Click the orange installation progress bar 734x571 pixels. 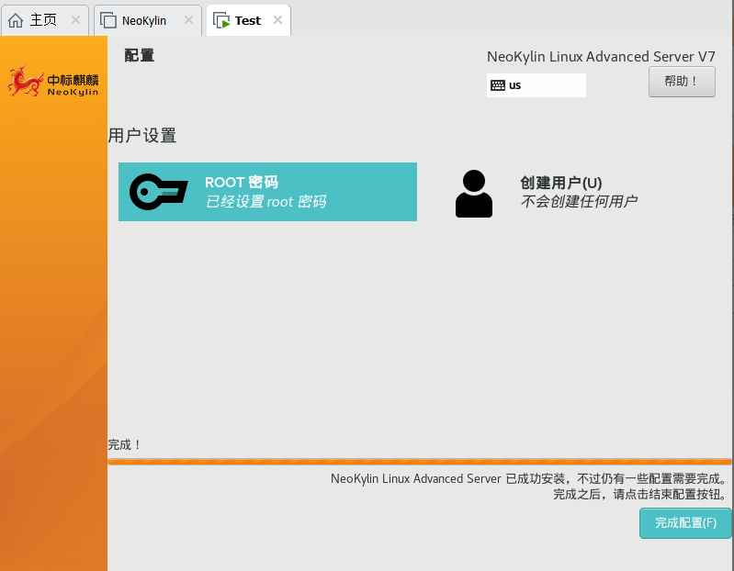(x=420, y=462)
